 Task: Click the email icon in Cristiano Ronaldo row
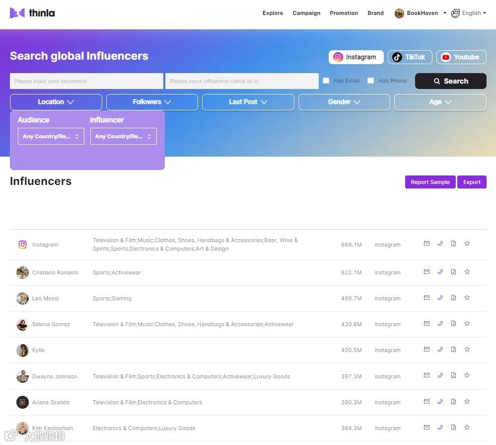pyautogui.click(x=426, y=272)
